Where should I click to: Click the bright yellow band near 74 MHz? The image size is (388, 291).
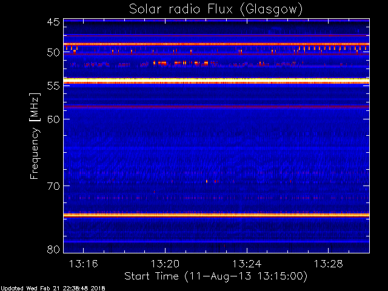(216, 215)
